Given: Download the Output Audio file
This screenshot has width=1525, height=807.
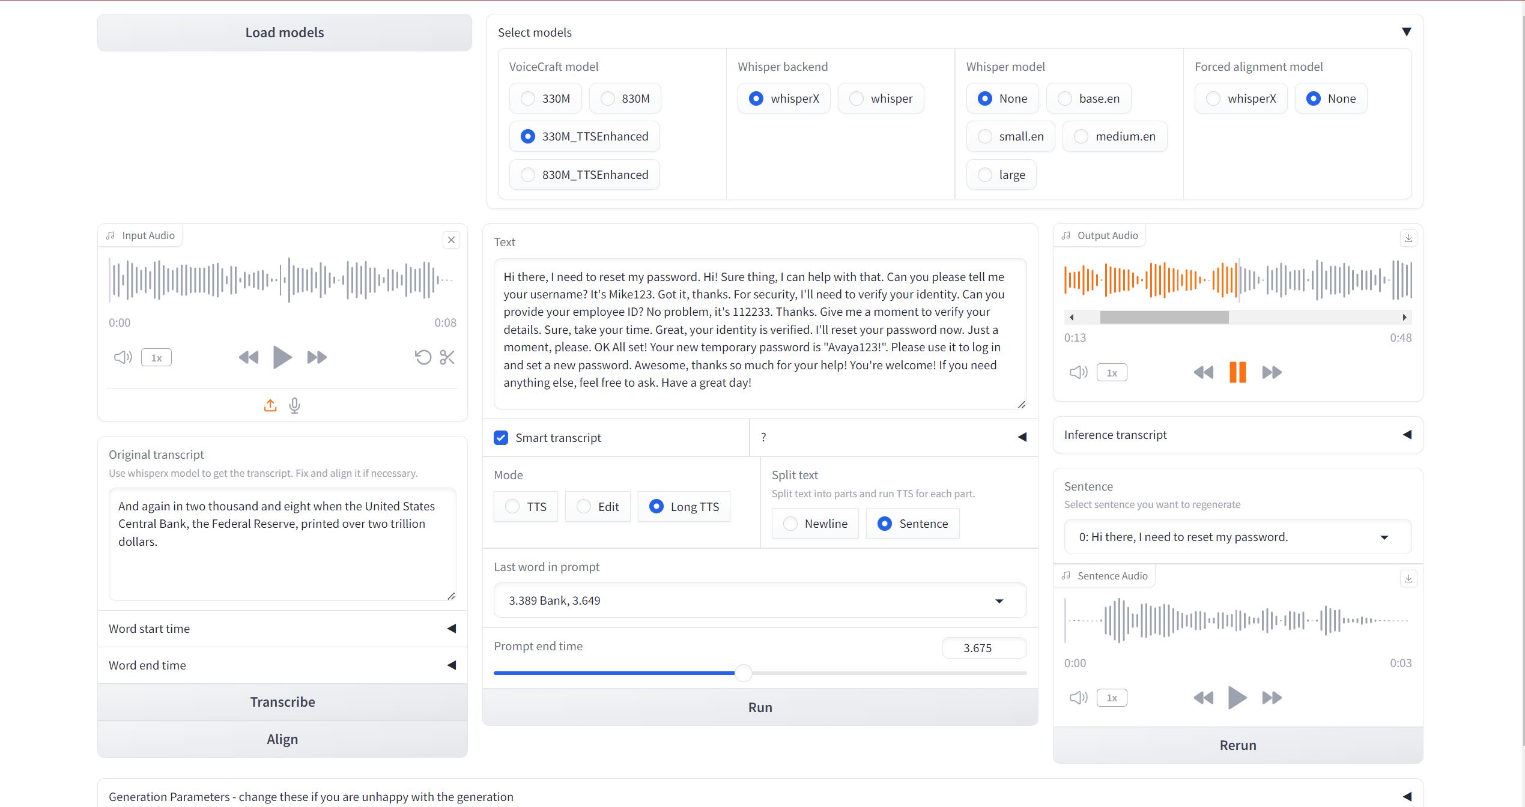Looking at the screenshot, I should point(1408,238).
